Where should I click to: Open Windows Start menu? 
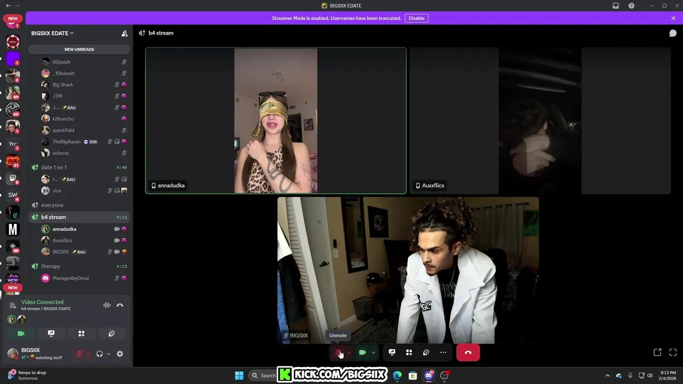pyautogui.click(x=239, y=375)
